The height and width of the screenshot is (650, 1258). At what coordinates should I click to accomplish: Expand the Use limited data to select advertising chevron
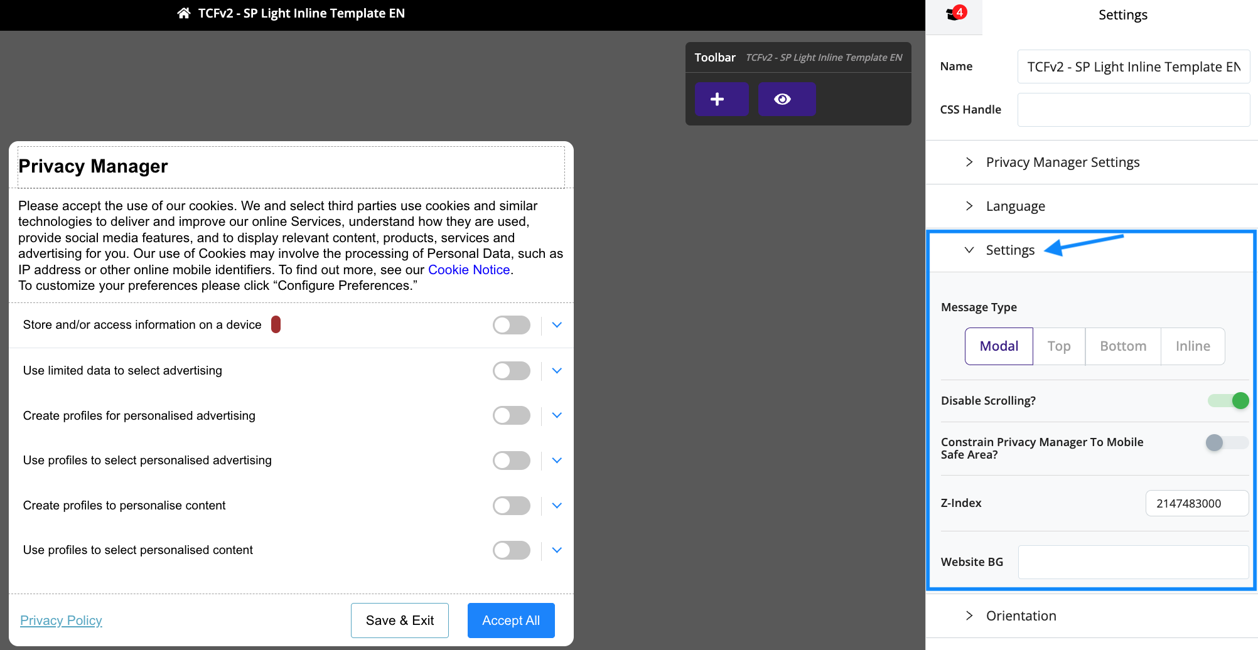coord(557,371)
